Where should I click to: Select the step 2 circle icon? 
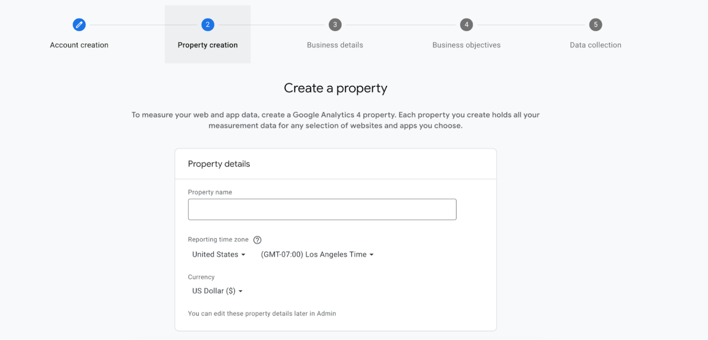point(207,24)
